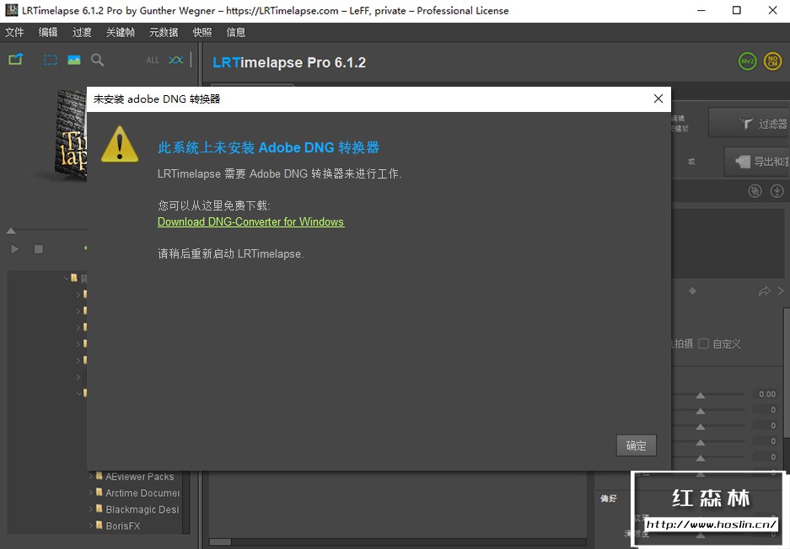Click the Arctime Documents folder icon

pyautogui.click(x=99, y=492)
